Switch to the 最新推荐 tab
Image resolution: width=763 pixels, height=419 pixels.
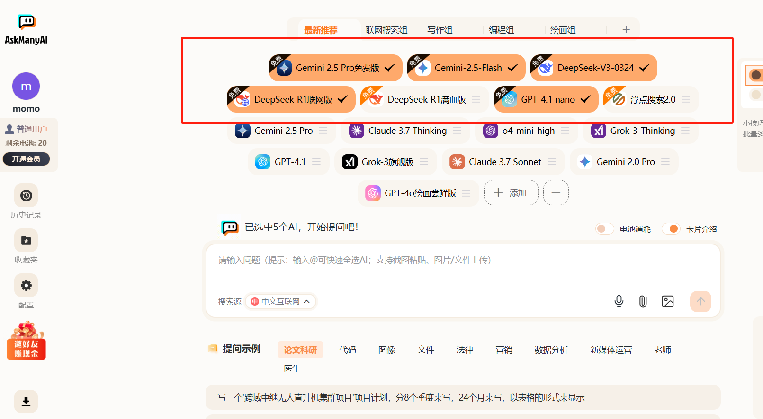pos(321,30)
